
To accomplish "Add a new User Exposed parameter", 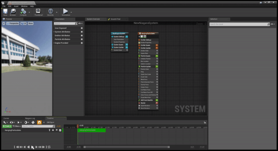I will pos(82,28).
